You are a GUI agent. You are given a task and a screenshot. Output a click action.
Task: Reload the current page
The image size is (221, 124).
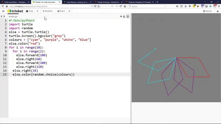(121, 6)
